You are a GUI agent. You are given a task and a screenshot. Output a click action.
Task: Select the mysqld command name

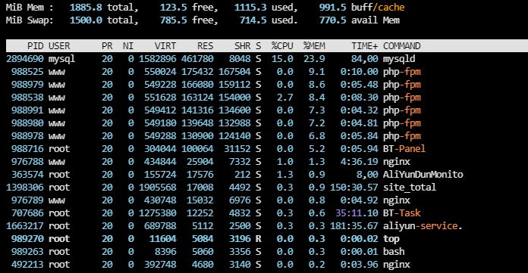point(399,59)
